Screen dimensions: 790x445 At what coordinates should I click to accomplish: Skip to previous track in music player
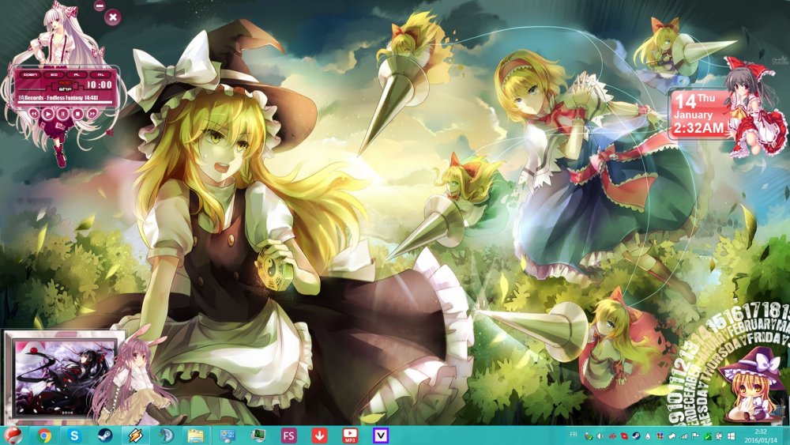[34, 113]
